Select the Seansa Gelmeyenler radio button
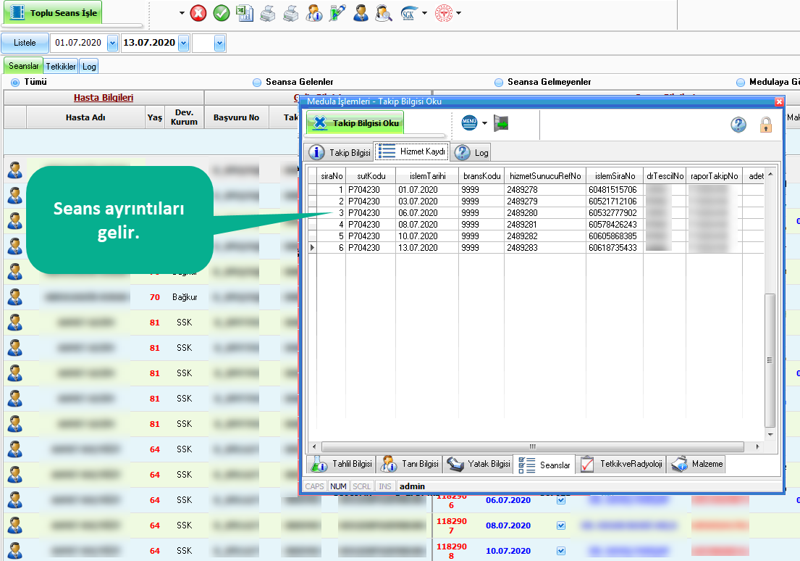This screenshot has width=800, height=561. click(x=499, y=82)
